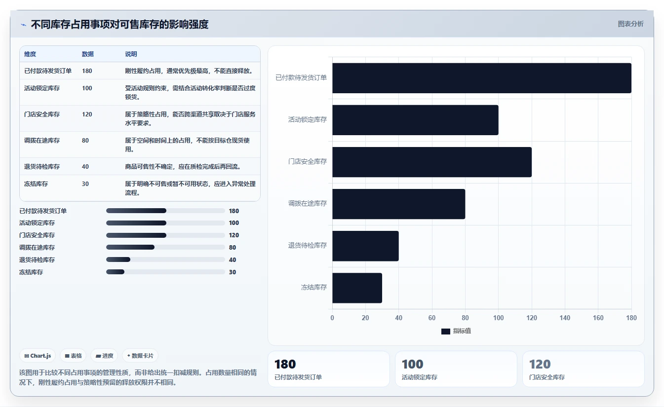The height and width of the screenshot is (407, 664).
Task: Select the Chart.js chip
Action: [38, 356]
